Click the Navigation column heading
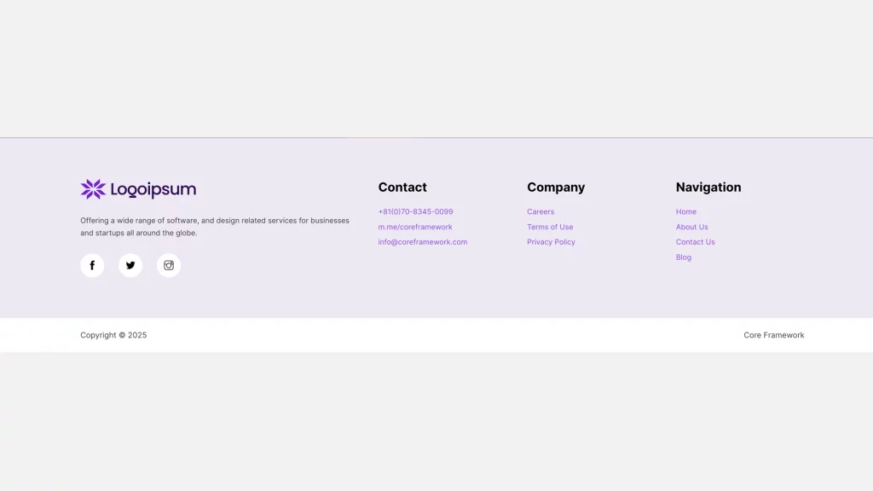The image size is (873, 491). point(708,188)
